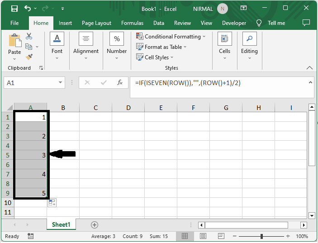This screenshot has width=318, height=243.
Task: Select the Sheet1 tab
Action: [x=61, y=224]
